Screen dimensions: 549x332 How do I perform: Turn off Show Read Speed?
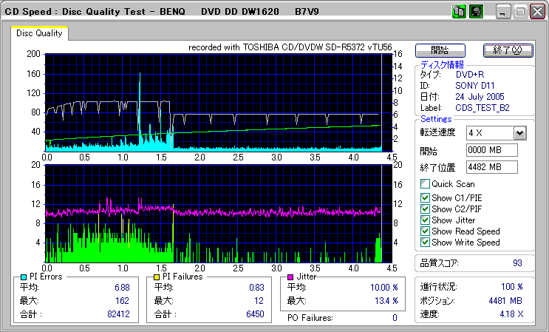(425, 231)
